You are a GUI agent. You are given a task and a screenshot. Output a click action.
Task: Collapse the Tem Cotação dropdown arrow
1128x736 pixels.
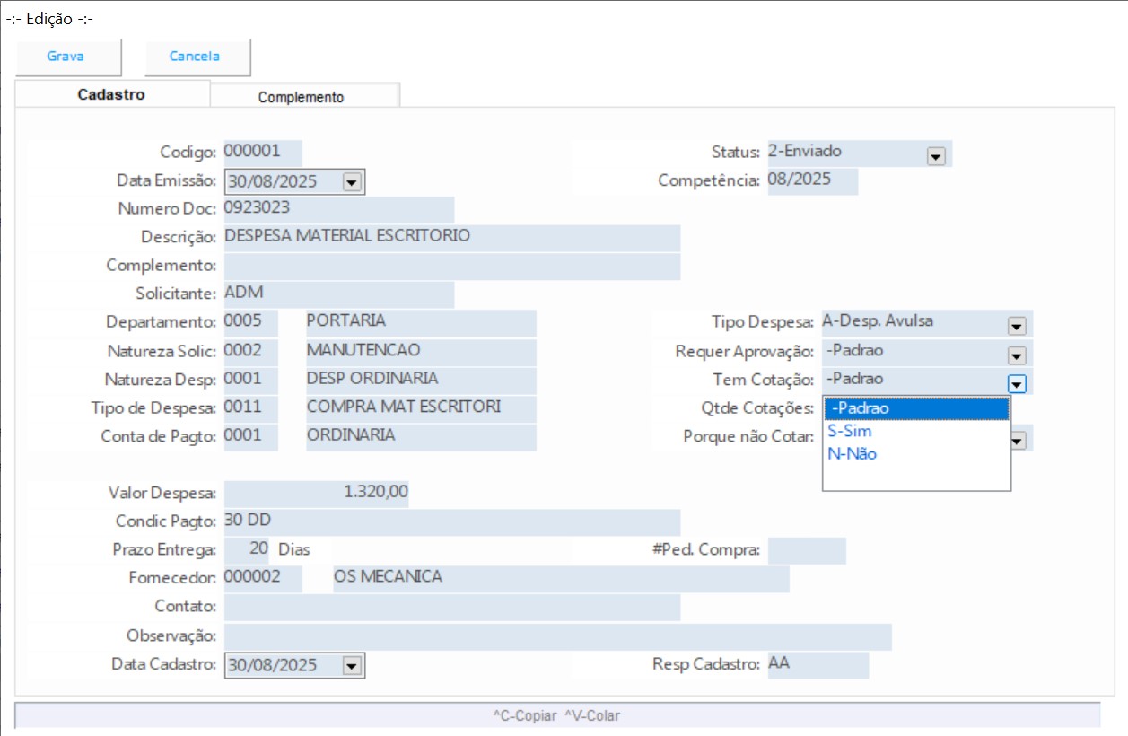(x=1016, y=383)
